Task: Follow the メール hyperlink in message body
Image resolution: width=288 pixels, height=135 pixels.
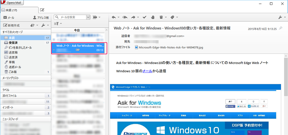Action: (x=147, y=71)
